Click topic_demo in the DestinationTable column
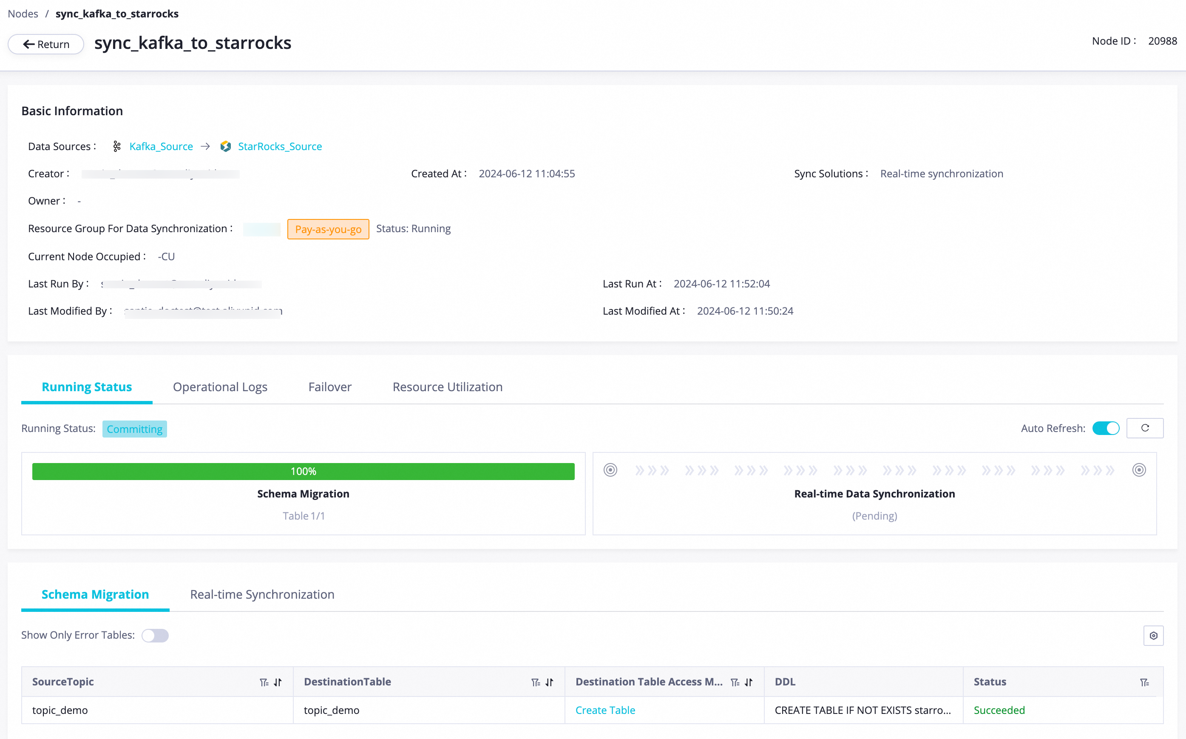 332,710
